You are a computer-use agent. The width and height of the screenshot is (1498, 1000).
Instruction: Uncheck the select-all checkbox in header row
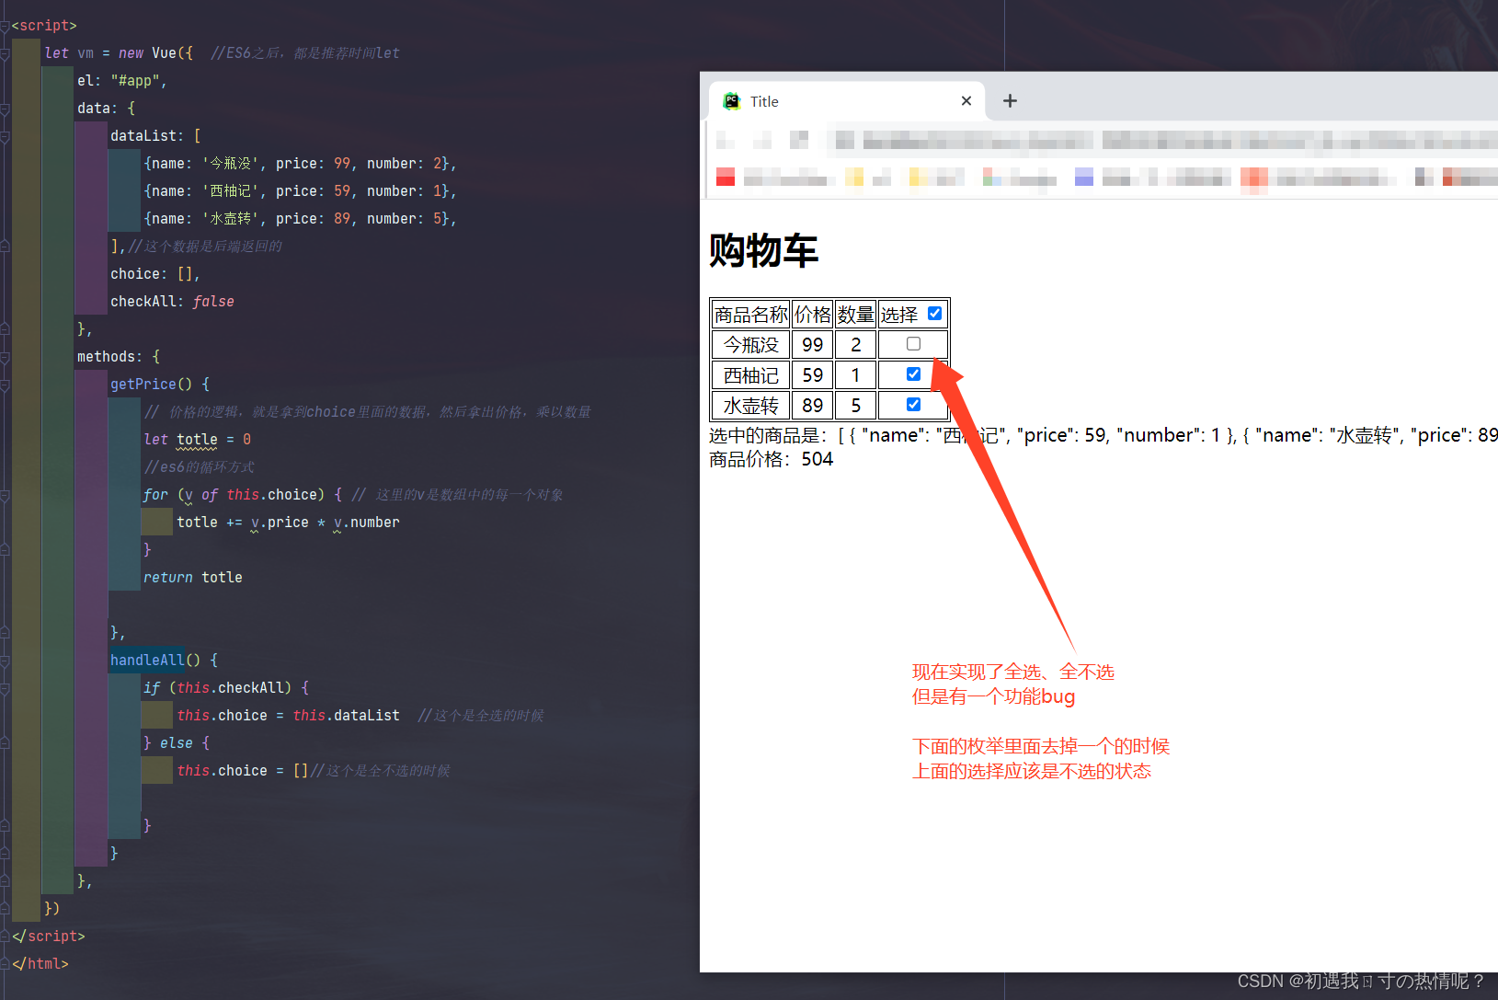[934, 314]
